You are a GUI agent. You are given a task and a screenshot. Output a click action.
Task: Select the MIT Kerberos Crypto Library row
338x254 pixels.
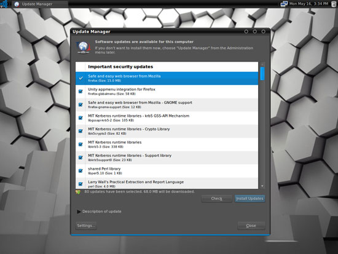pyautogui.click(x=167, y=131)
